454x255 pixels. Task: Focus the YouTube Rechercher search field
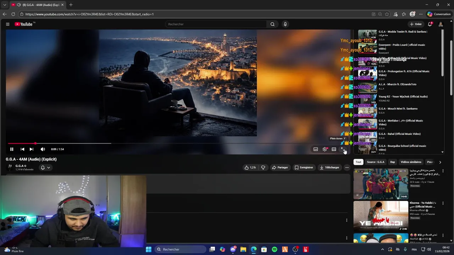pos(216,24)
